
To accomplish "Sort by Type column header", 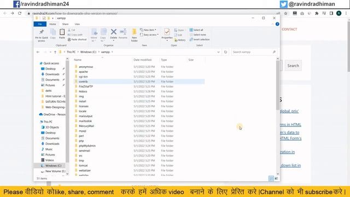I will click(x=164, y=60).
